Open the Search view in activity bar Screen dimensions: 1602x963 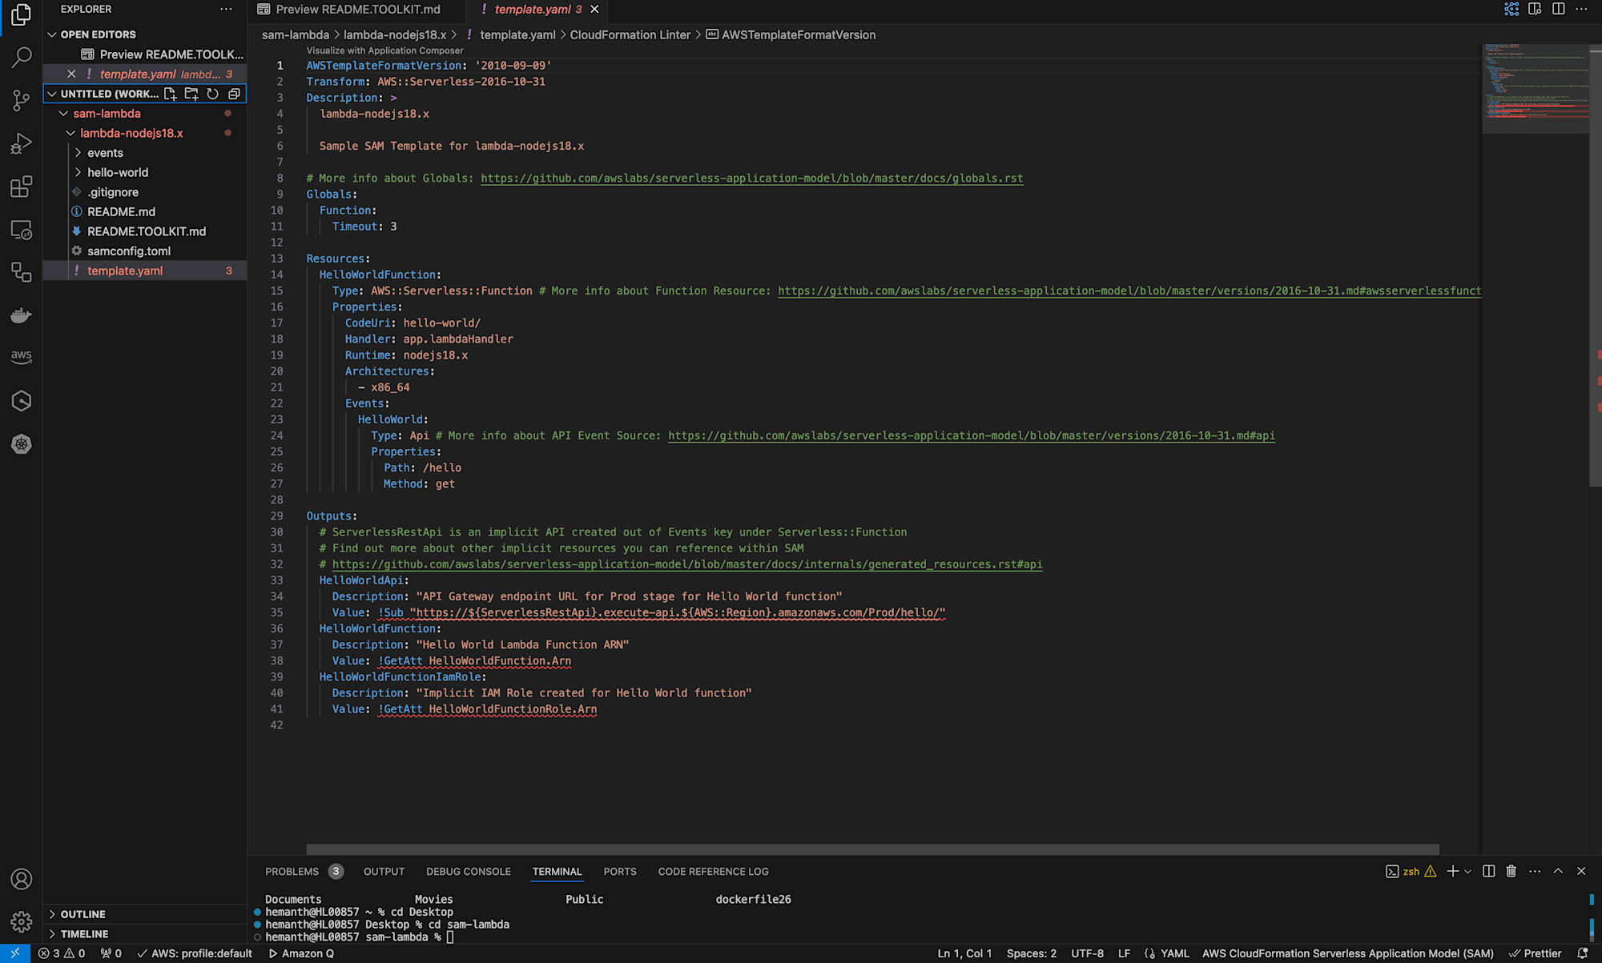coord(22,57)
